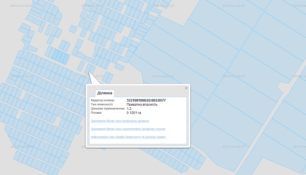Click the Приватна власність ownership value
Viewport: 306px width, 175px height.
142,105
